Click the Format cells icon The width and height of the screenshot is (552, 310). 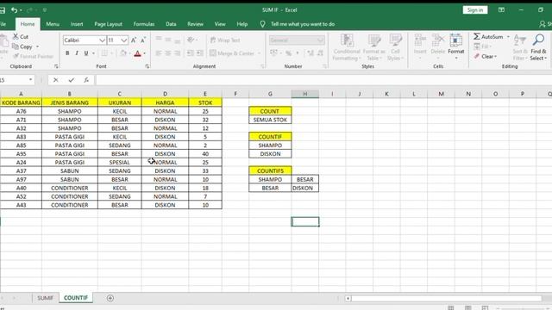click(456, 40)
